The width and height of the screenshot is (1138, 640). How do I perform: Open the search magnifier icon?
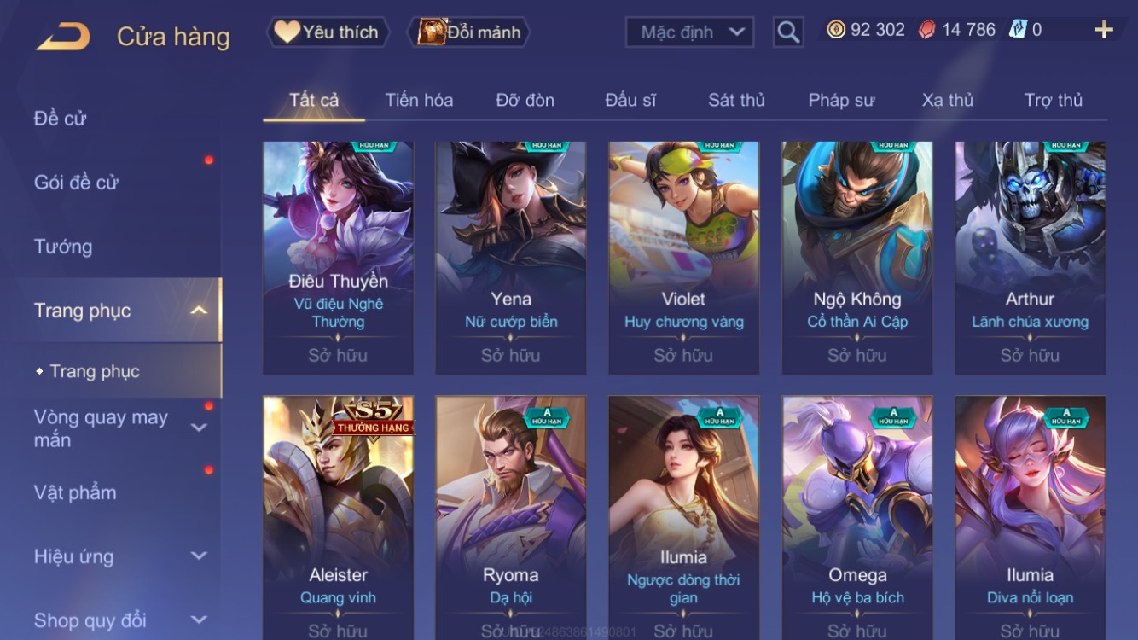pos(788,32)
